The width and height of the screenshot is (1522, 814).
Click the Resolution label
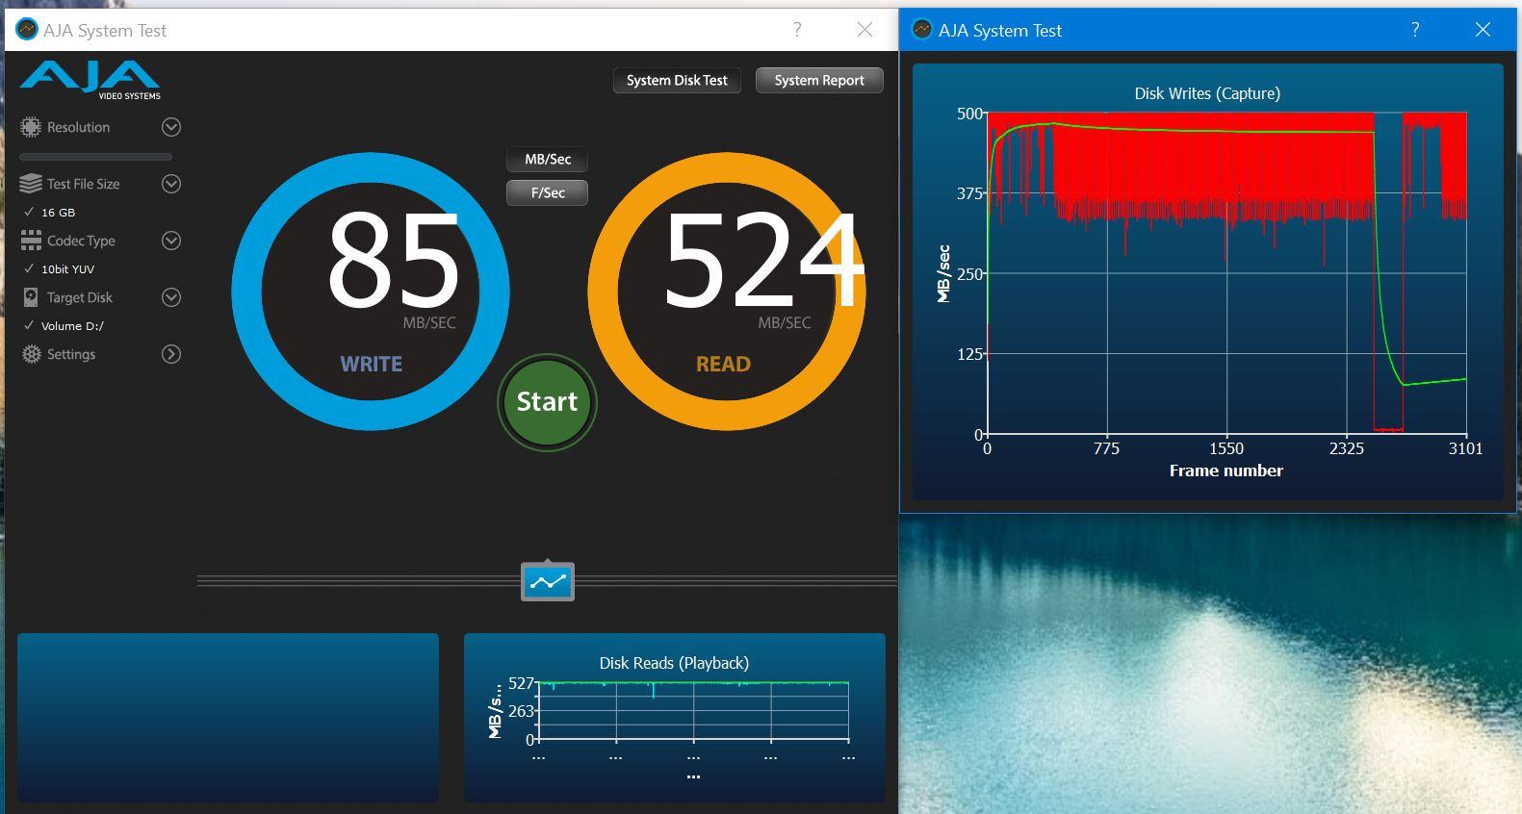78,127
